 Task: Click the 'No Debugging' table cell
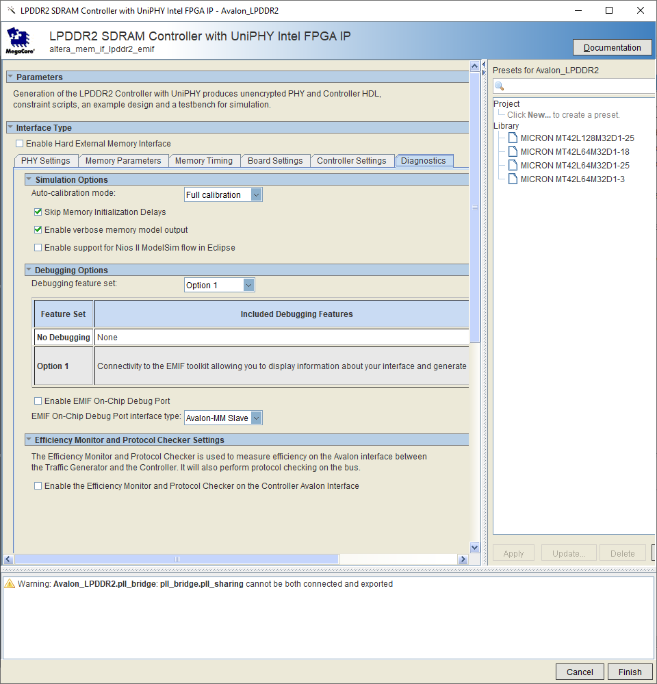[x=64, y=337]
